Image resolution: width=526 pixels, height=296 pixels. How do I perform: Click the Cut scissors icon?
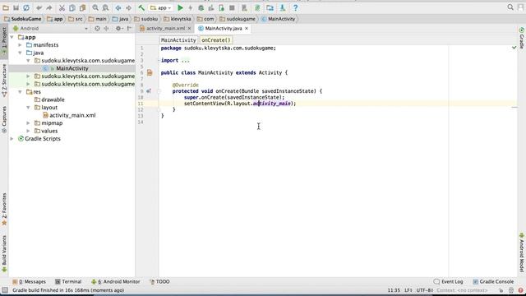coord(62,7)
